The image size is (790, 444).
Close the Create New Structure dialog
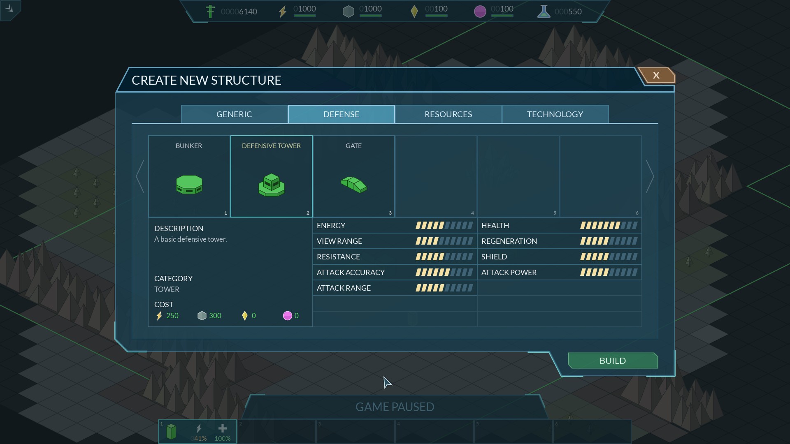click(656, 76)
